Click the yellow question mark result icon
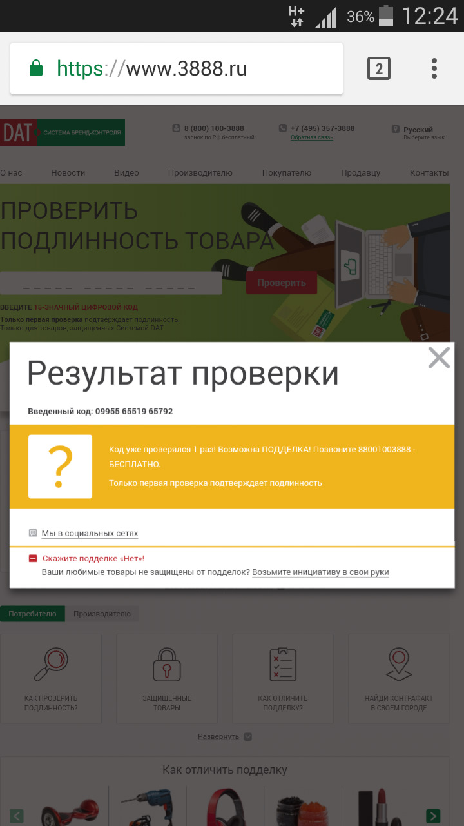The height and width of the screenshot is (826, 464). (x=60, y=467)
